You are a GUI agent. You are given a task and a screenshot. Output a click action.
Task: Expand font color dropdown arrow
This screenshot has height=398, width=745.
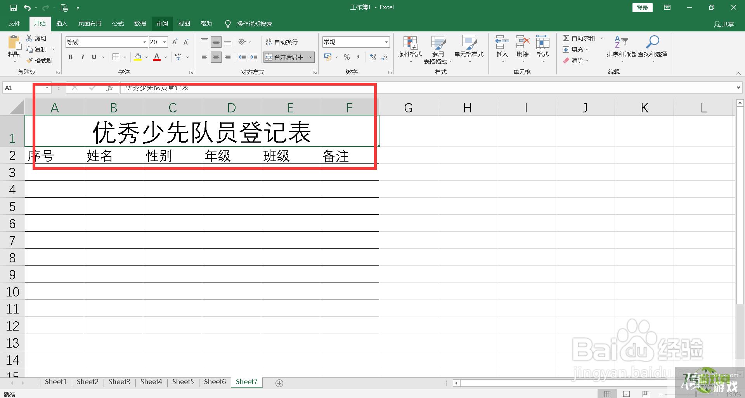(166, 57)
